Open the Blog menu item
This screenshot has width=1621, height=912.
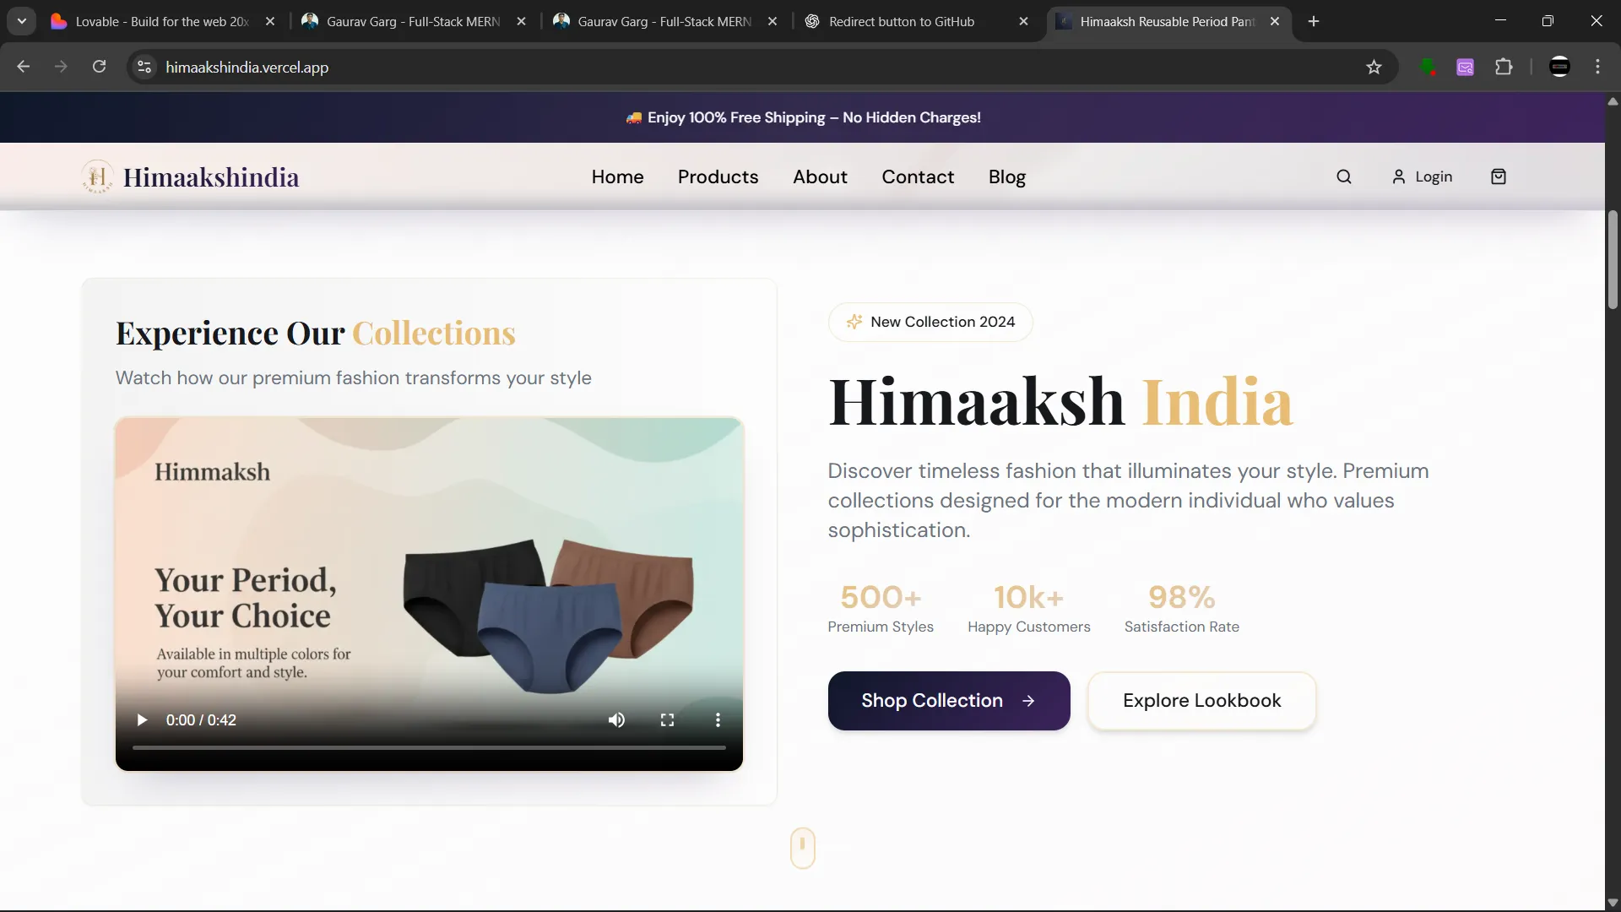(x=1006, y=177)
